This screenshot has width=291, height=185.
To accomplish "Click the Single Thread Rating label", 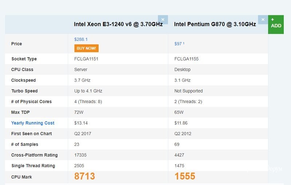I will point(33,166).
